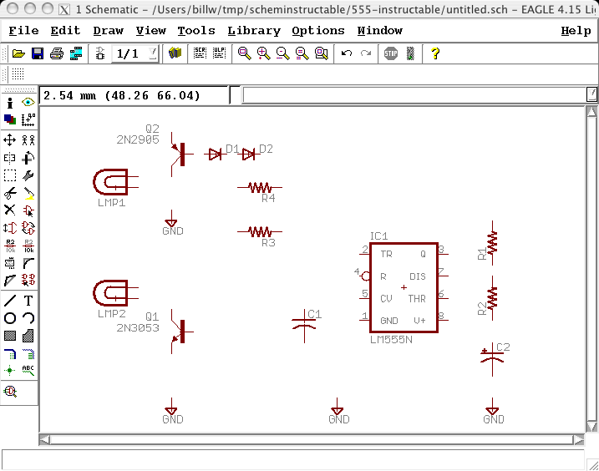
Task: Select the Group dashed-rectangle tool
Action: click(x=10, y=175)
